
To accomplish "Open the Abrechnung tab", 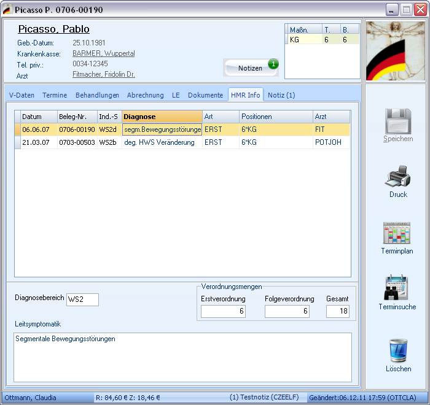I will [146, 95].
